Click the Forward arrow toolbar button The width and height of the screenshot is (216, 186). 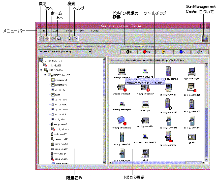pyautogui.click(x=47, y=38)
